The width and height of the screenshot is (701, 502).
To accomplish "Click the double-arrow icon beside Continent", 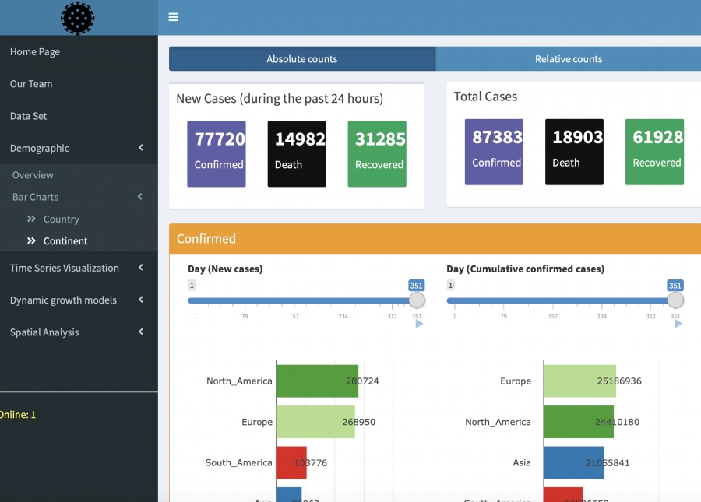I will click(32, 241).
